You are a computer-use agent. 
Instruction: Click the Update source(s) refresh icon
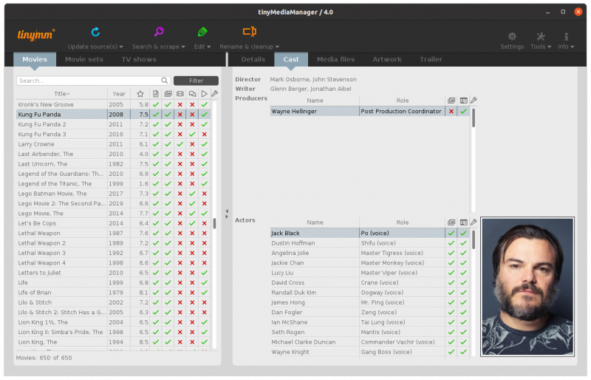click(95, 32)
